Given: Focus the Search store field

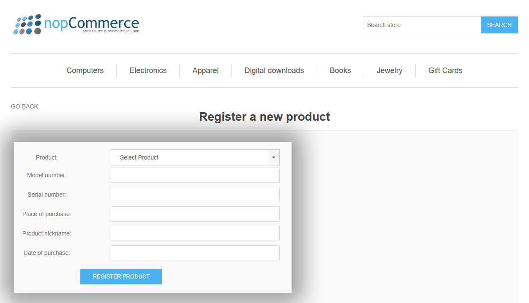Looking at the screenshot, I should pos(422,25).
